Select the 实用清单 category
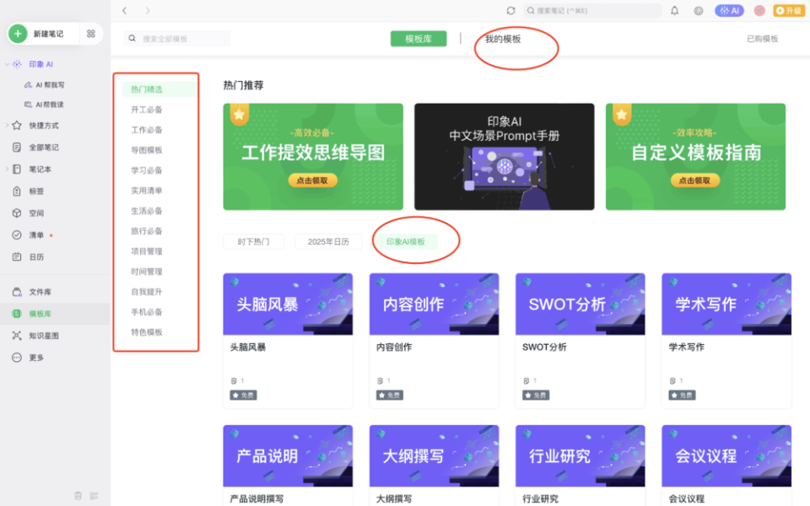Image resolution: width=810 pixels, height=506 pixels. [x=147, y=191]
